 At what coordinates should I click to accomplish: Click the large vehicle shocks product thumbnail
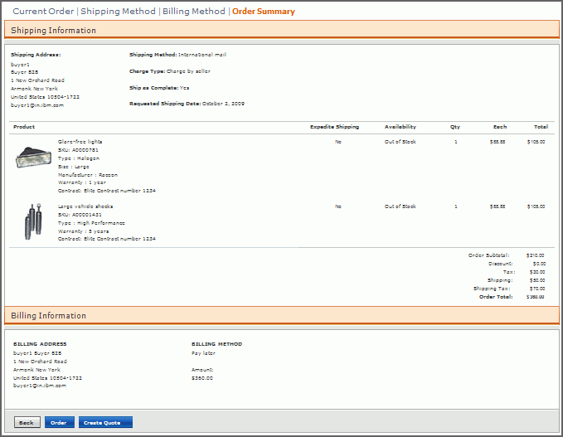point(33,221)
